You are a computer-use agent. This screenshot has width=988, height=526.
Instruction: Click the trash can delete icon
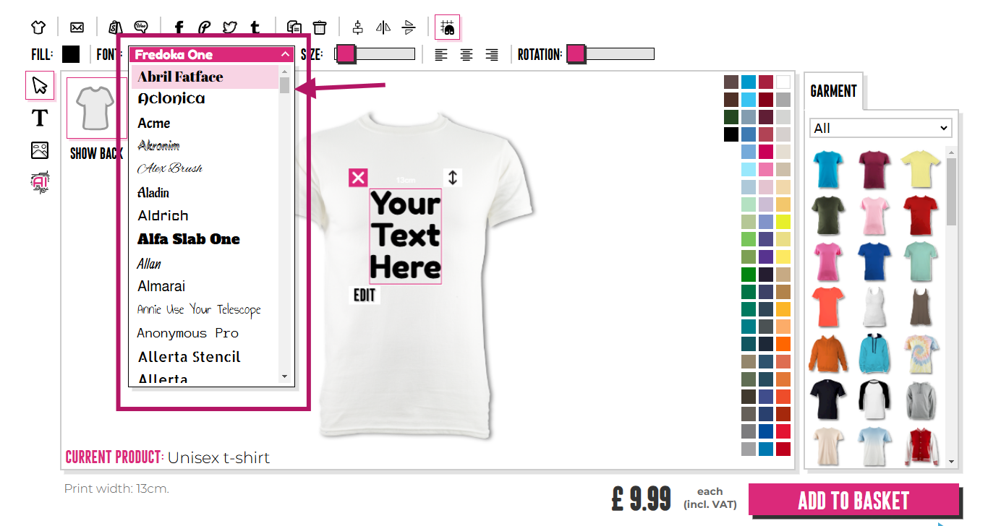point(320,27)
